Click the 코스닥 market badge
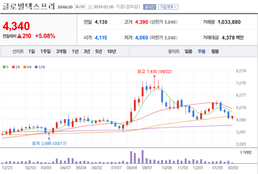Image resolution: width=258 pixels, height=174 pixels. point(80,7)
